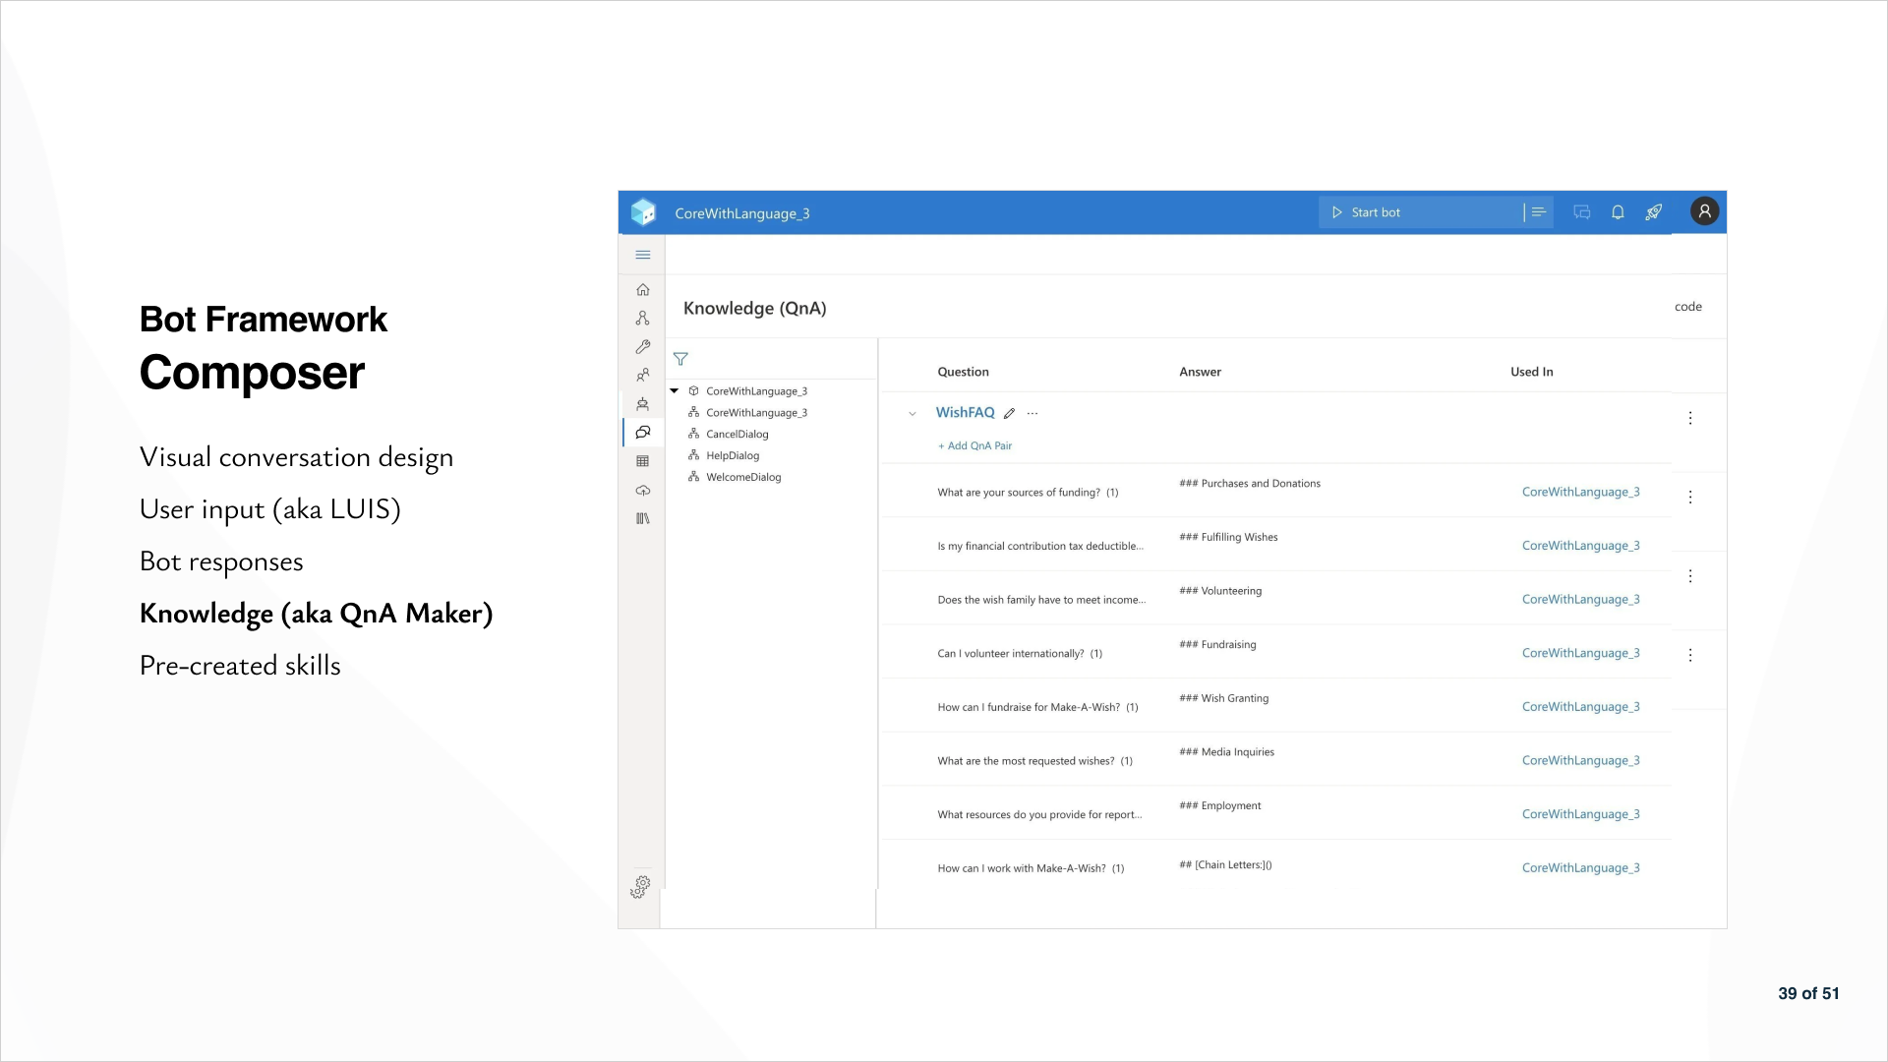Open Composer settings gear icon
Image resolution: width=1888 pixels, height=1062 pixels.
640,887
